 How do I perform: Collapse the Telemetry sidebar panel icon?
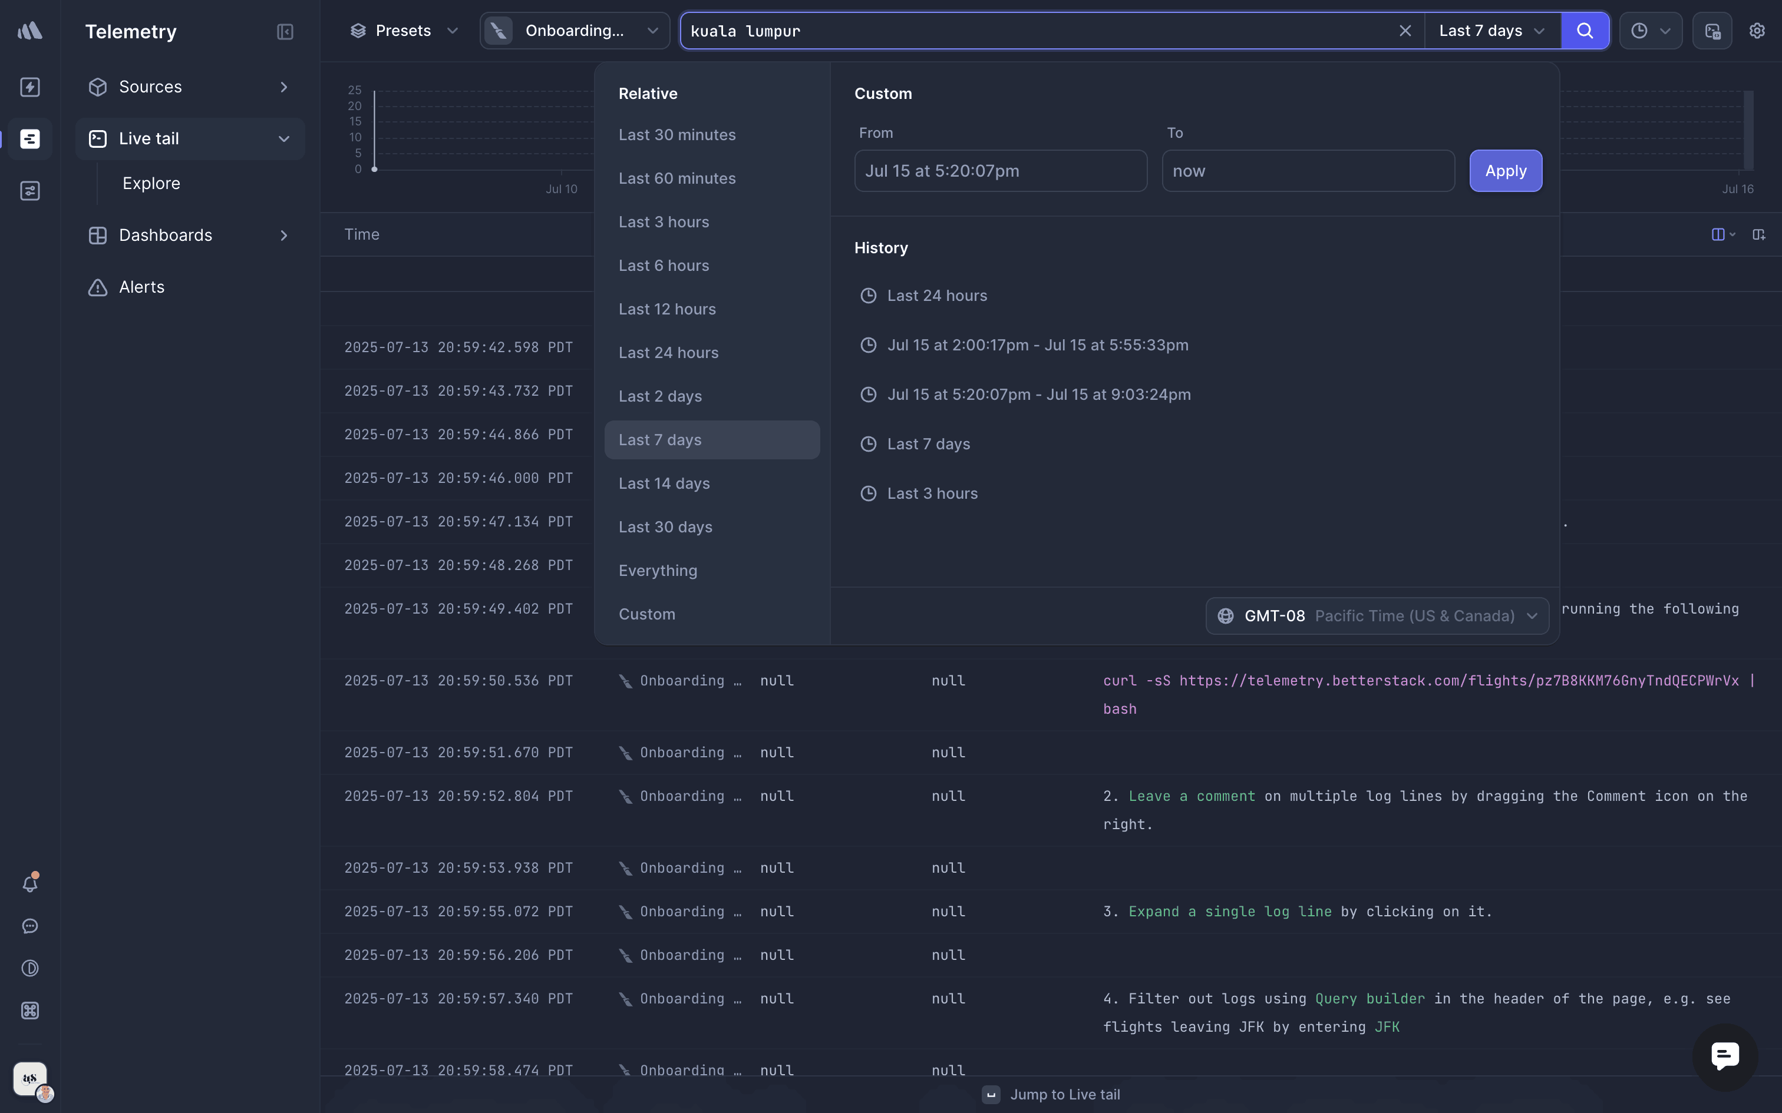click(x=285, y=32)
